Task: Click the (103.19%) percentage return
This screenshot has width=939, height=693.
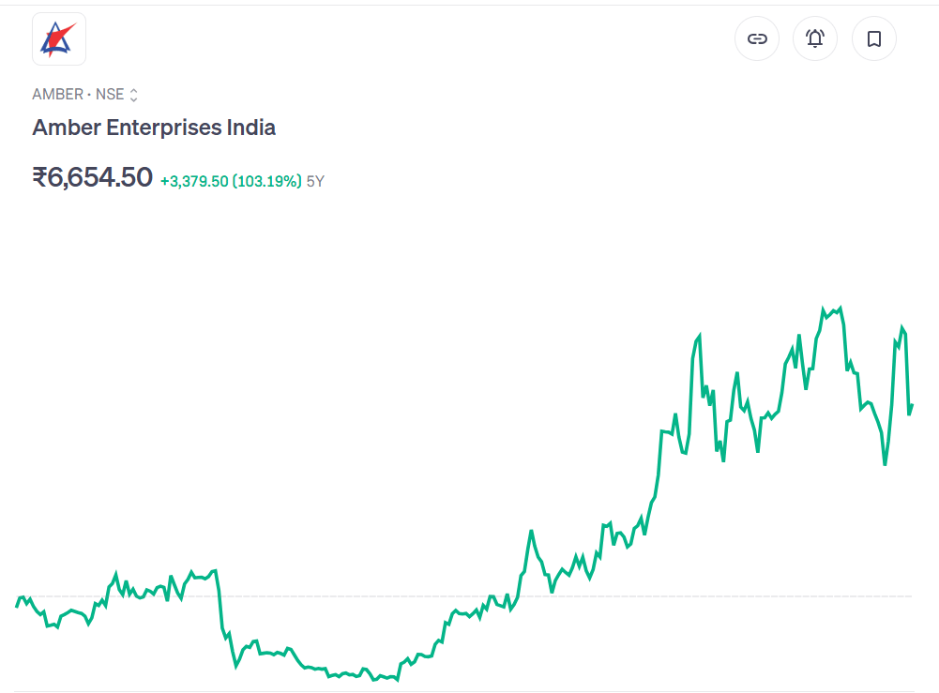Action: [267, 181]
